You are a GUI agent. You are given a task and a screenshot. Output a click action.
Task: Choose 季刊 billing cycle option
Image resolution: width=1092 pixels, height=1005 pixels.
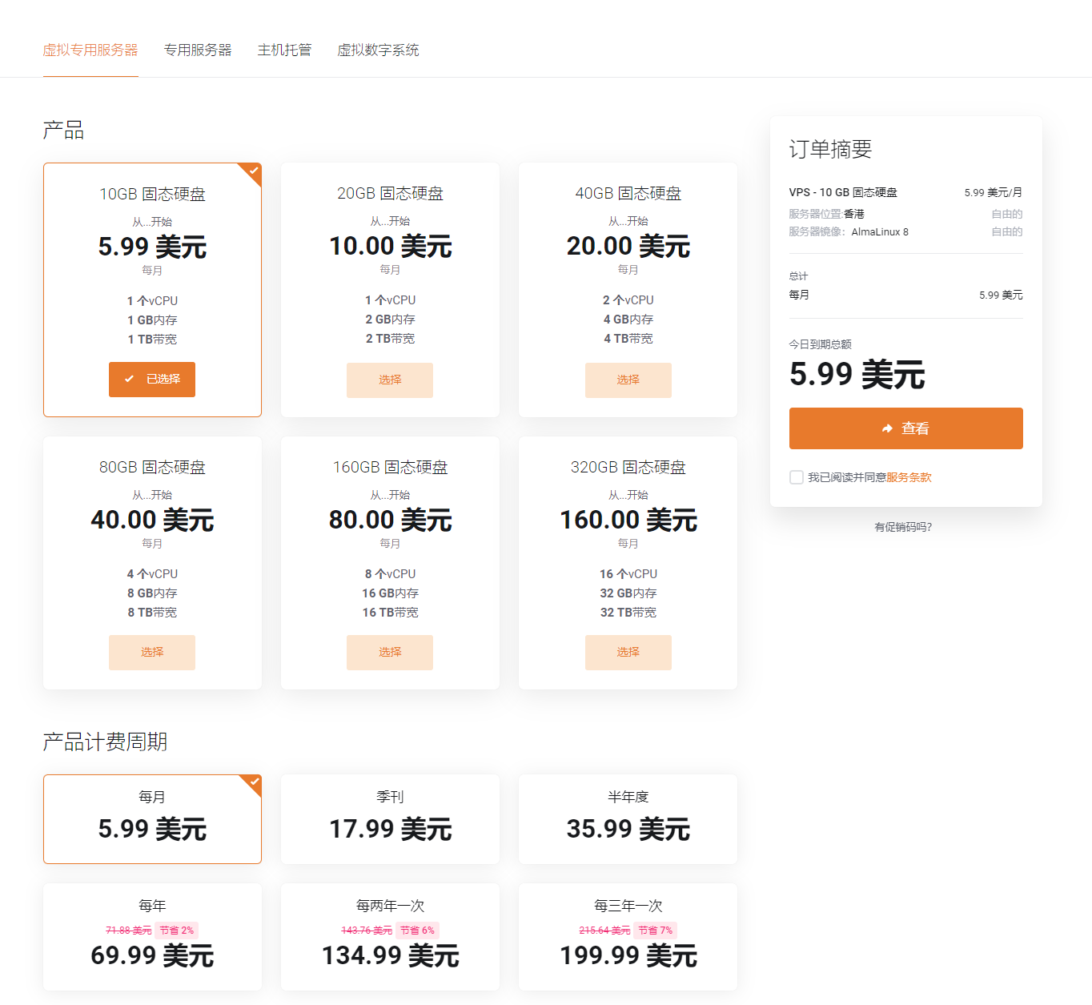pyautogui.click(x=390, y=819)
